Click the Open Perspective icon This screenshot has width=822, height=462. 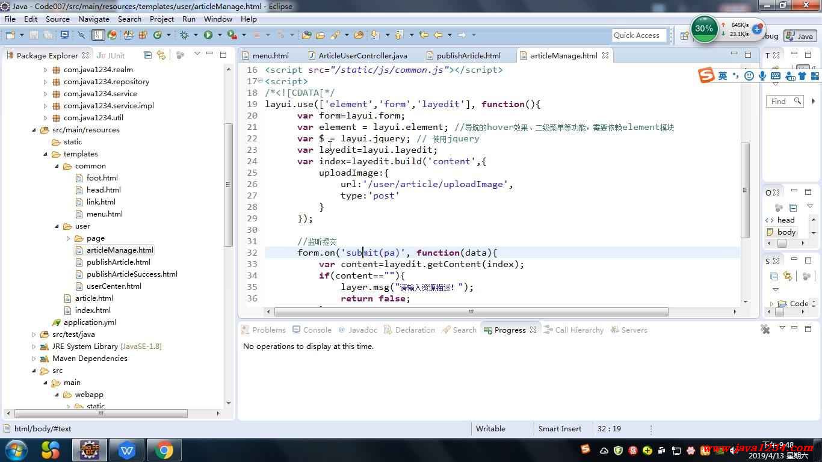coord(684,35)
